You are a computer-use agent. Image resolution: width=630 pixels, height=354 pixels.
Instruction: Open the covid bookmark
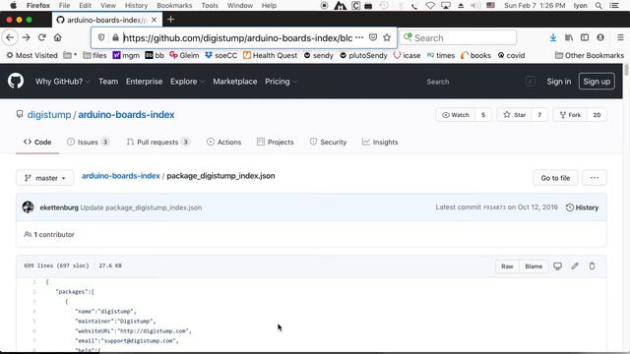[x=512, y=55]
